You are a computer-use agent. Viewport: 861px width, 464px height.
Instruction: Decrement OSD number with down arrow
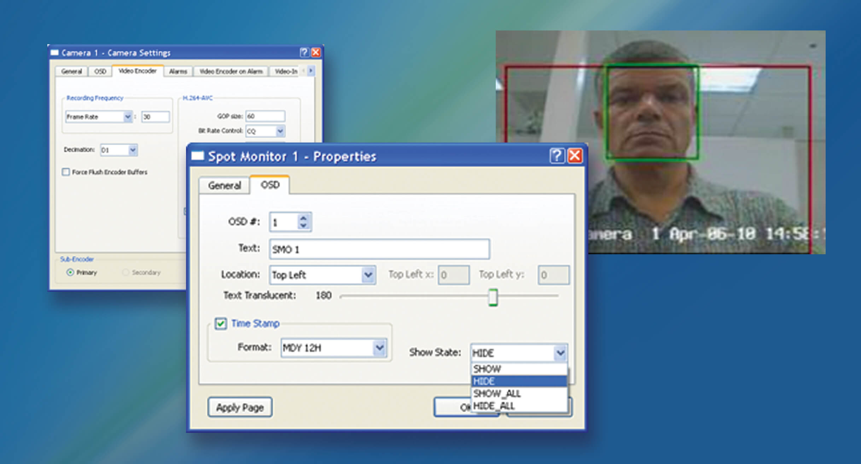303,226
